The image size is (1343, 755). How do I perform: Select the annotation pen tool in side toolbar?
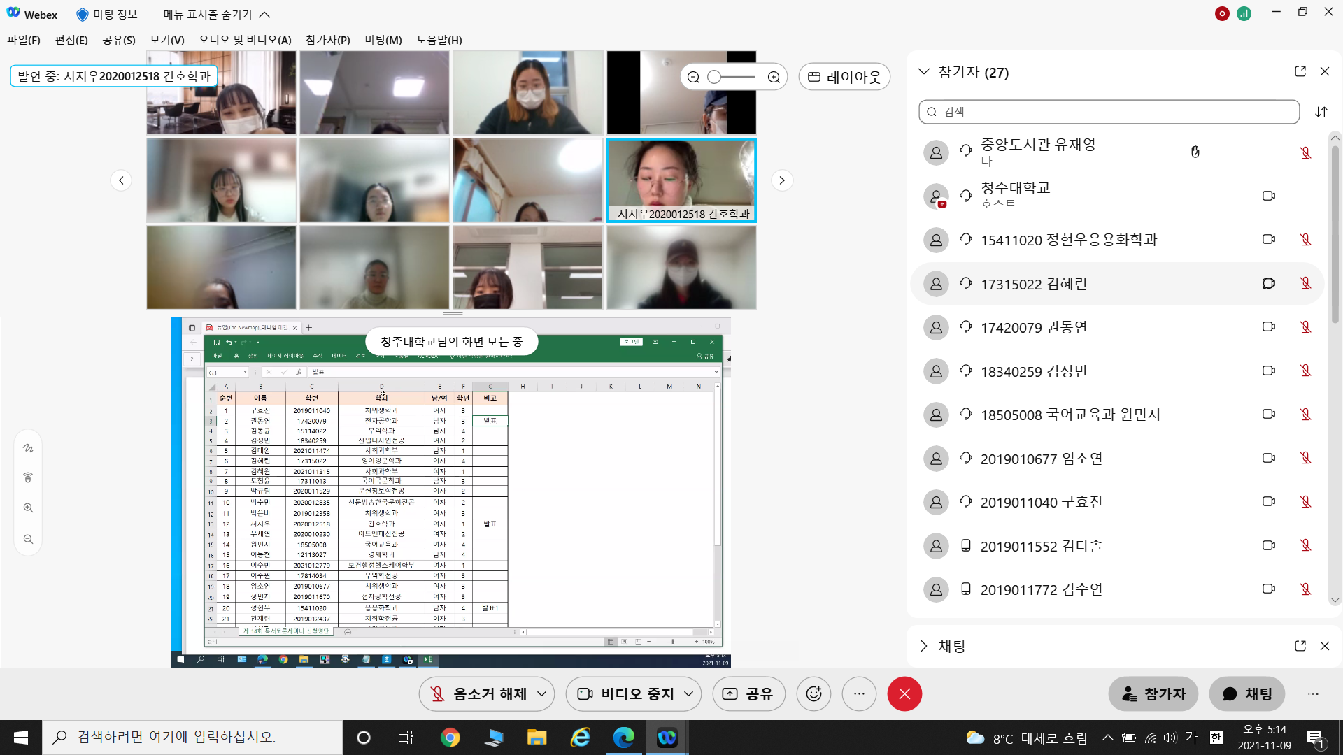tap(28, 448)
